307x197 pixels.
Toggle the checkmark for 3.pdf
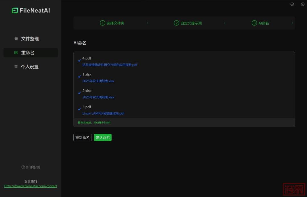80,109
